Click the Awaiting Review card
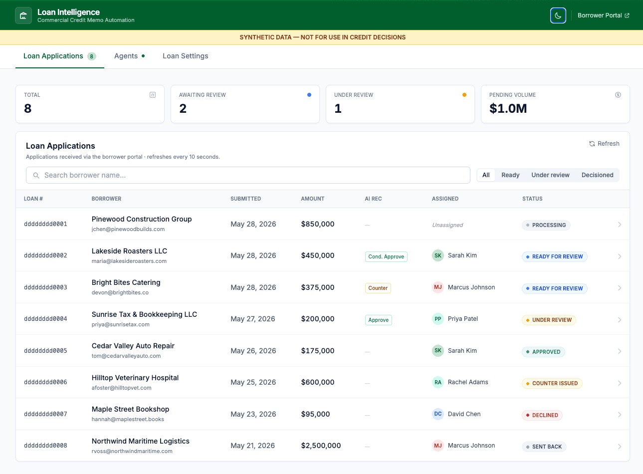This screenshot has height=474, width=643. [x=245, y=104]
